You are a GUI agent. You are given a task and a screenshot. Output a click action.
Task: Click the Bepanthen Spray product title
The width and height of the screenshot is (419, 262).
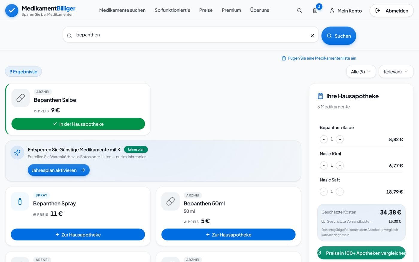point(54,204)
